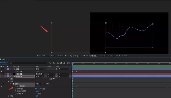The image size is (171, 98).
Task: Toggle pixel aspect ratio correction icon
Action: point(111,56)
